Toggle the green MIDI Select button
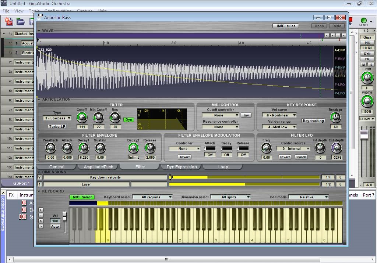Viewport: 377px width, 263px height. coord(82,197)
